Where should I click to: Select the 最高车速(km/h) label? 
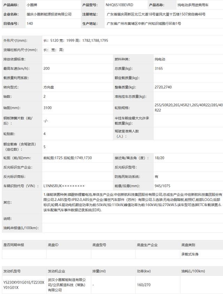(16, 68)
